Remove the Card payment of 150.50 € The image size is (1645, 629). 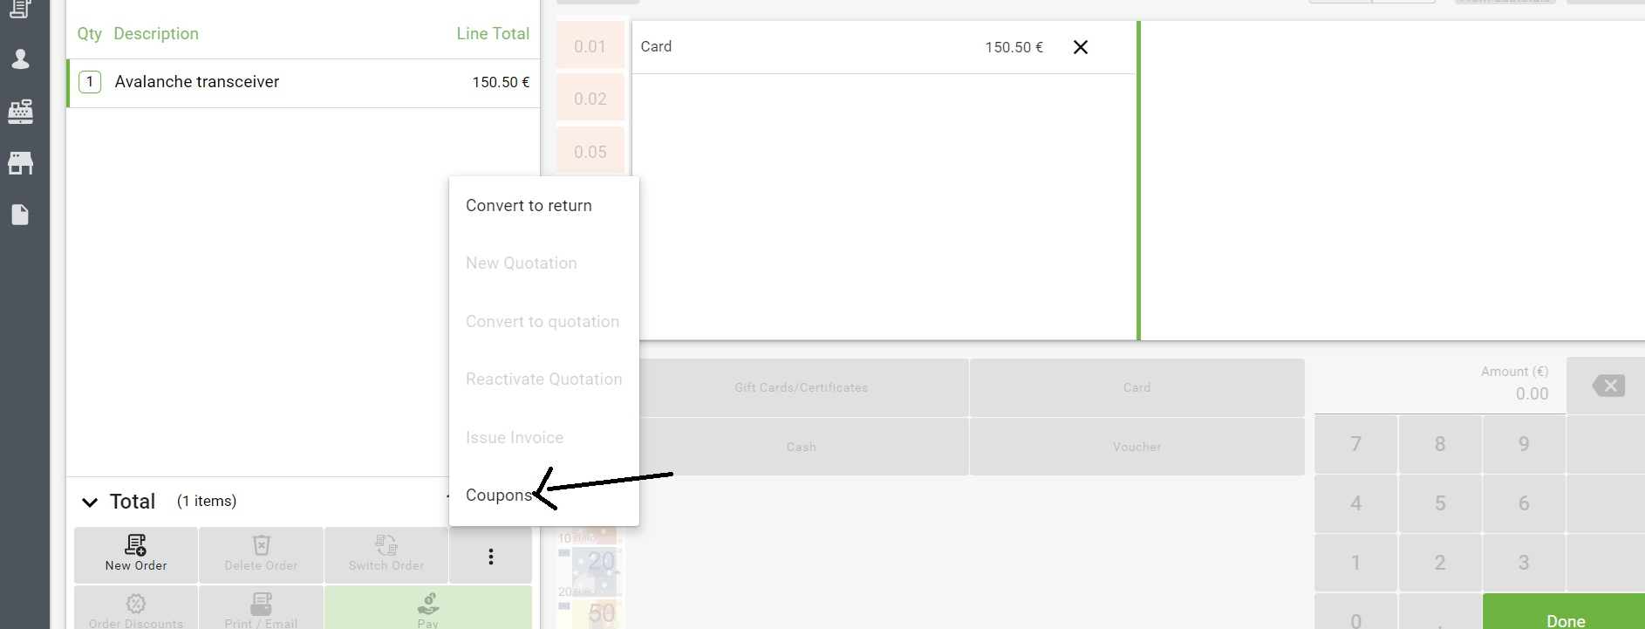tap(1080, 47)
